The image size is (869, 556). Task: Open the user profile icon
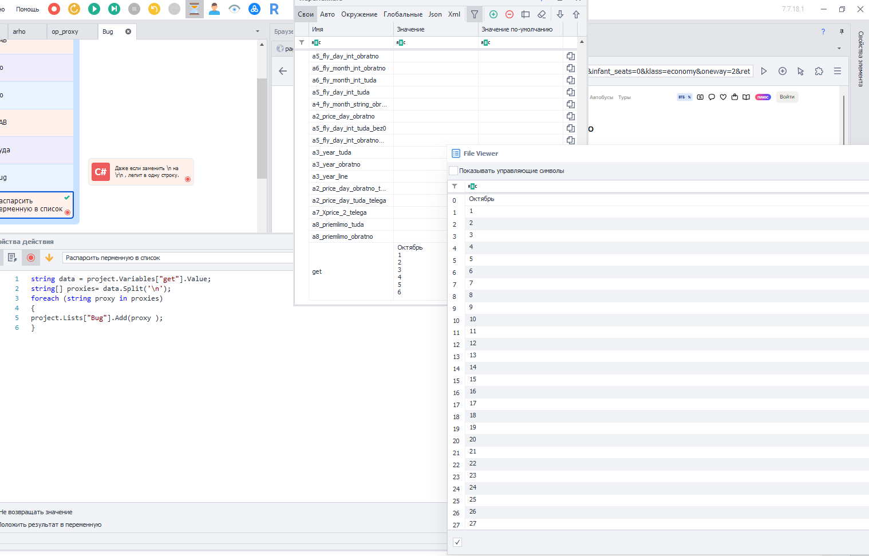click(x=215, y=9)
